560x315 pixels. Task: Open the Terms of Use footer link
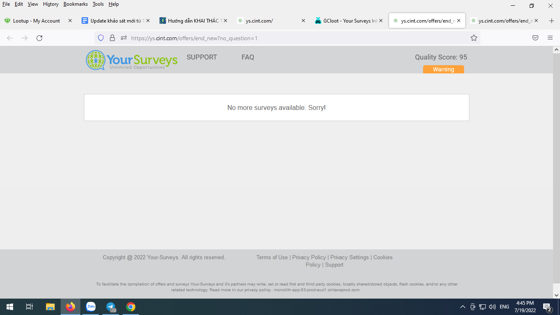(x=272, y=258)
